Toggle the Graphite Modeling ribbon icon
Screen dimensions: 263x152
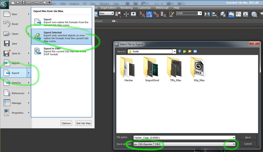tap(231, 14)
